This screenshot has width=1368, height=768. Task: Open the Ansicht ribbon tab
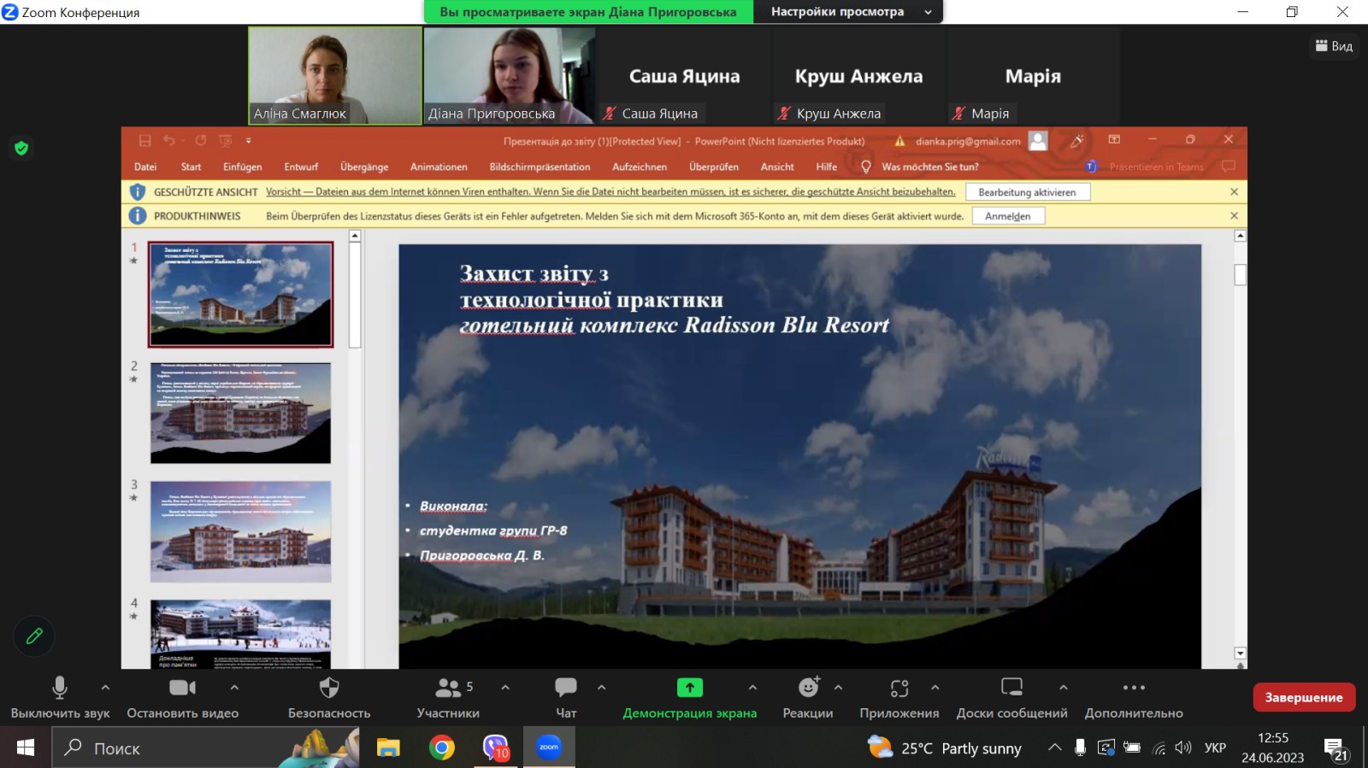pyautogui.click(x=777, y=167)
